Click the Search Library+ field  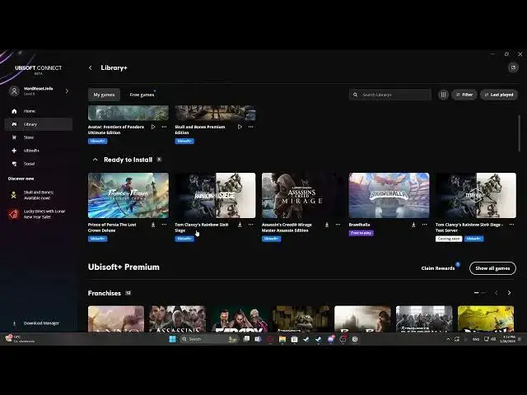point(389,95)
